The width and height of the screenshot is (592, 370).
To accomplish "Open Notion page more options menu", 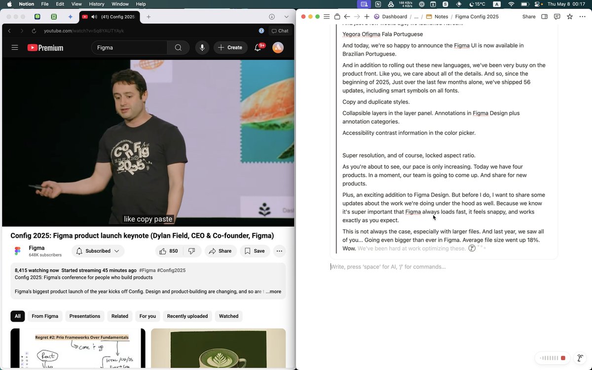I will 582,17.
